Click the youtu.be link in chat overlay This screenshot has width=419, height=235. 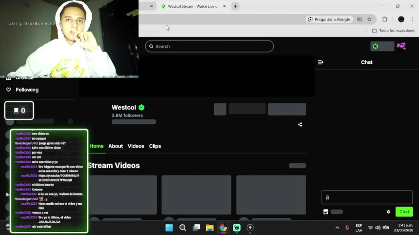coord(59,178)
